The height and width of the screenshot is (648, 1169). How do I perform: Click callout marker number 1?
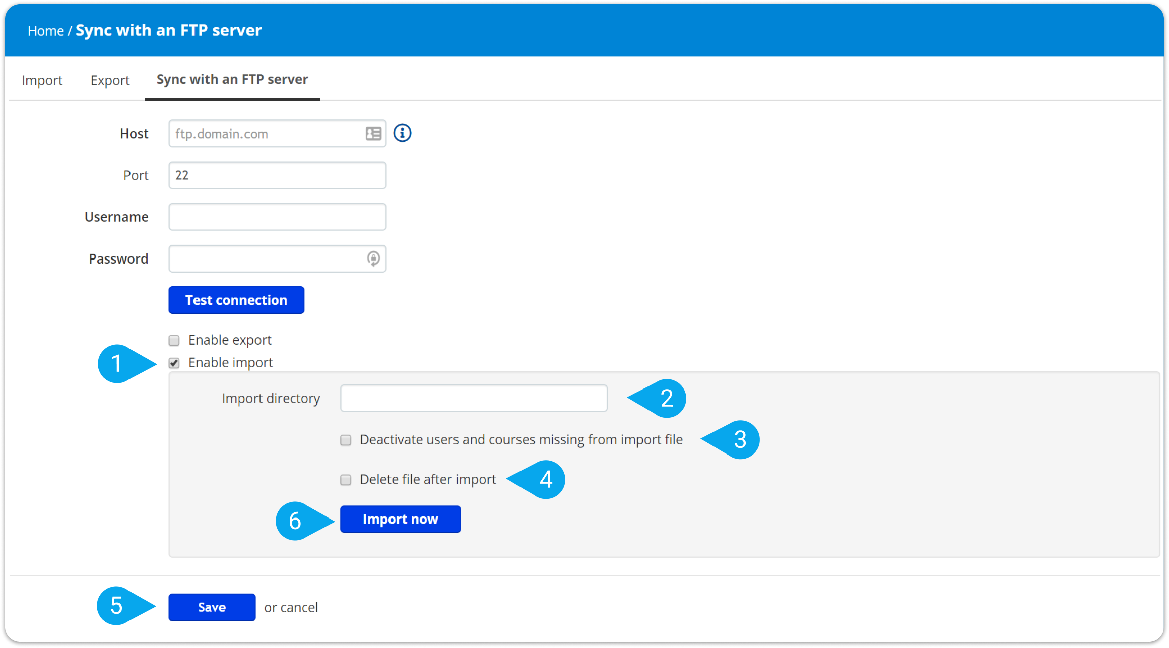point(117,363)
